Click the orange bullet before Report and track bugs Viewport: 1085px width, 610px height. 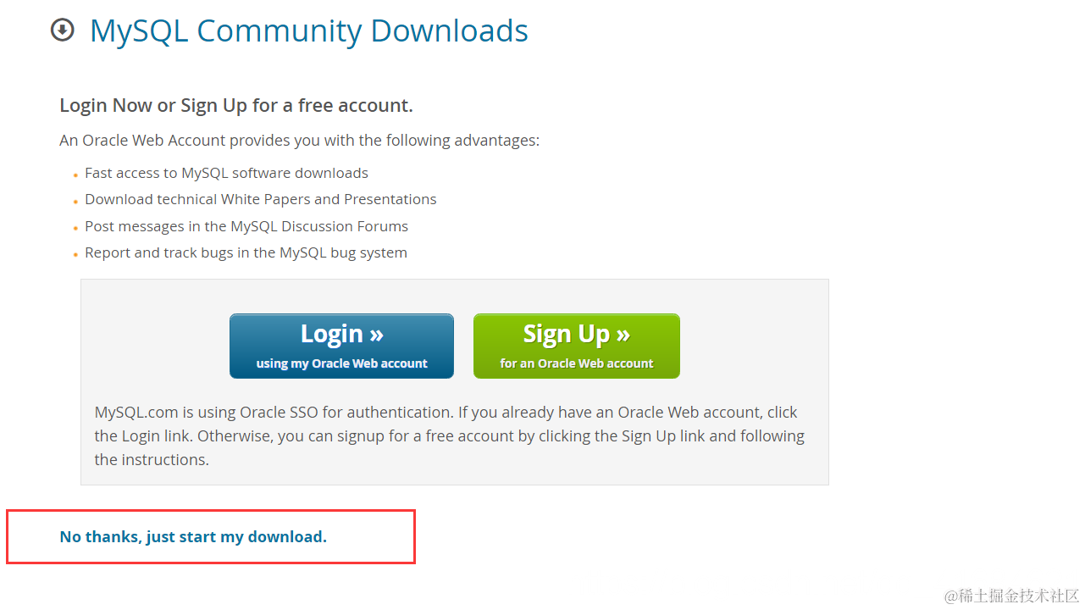click(75, 255)
